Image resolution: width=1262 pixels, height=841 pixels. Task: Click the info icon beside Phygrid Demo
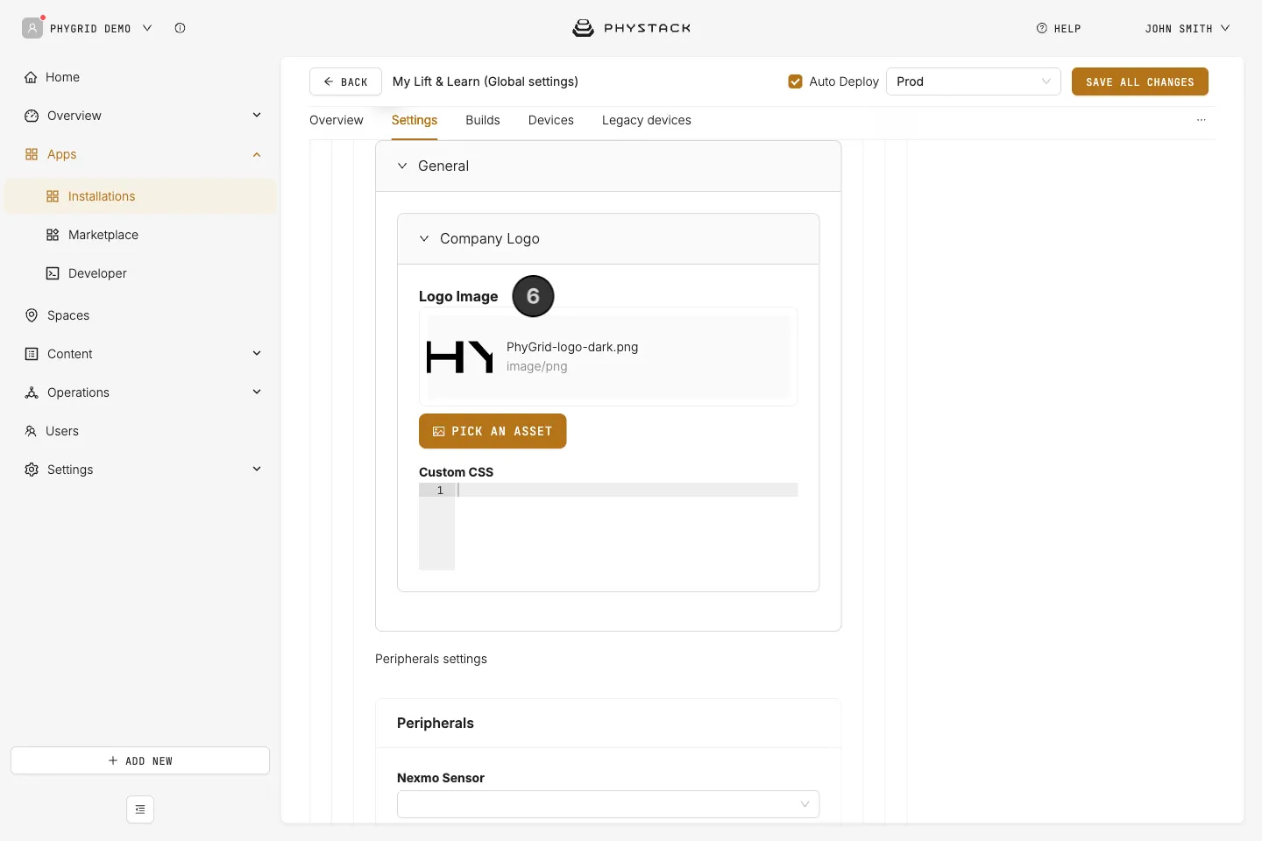[180, 28]
